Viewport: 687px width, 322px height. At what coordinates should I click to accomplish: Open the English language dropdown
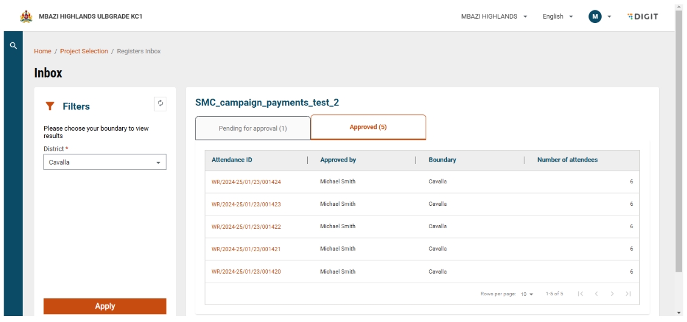coord(558,16)
